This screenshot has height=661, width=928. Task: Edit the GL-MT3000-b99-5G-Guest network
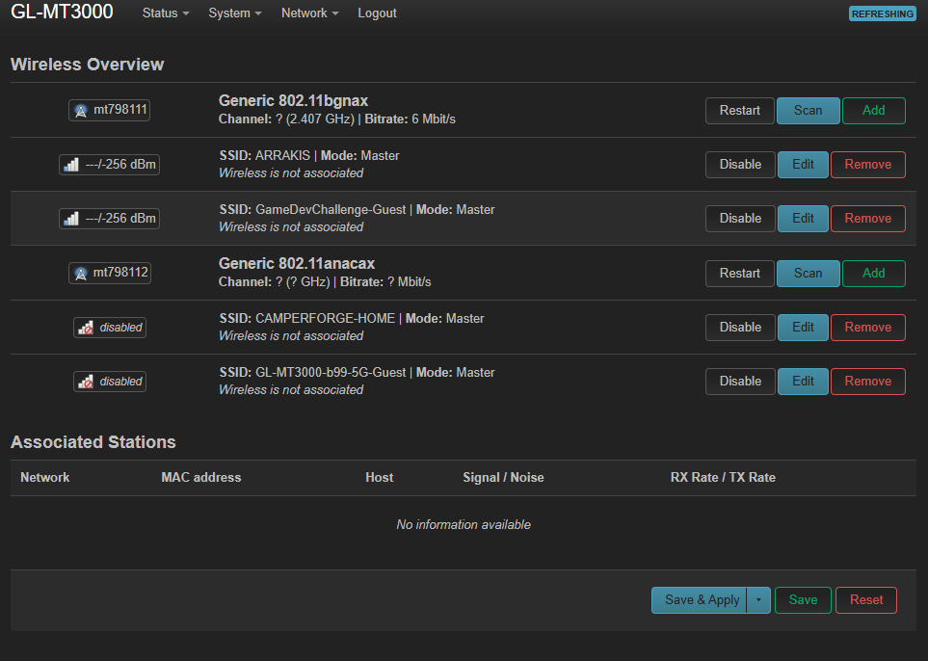[x=803, y=382]
